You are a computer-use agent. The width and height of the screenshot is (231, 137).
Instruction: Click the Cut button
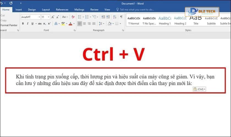[x=2, y=15]
